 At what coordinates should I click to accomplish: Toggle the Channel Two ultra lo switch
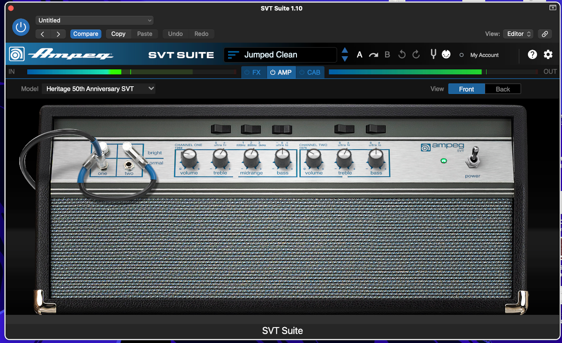pyautogui.click(x=376, y=129)
